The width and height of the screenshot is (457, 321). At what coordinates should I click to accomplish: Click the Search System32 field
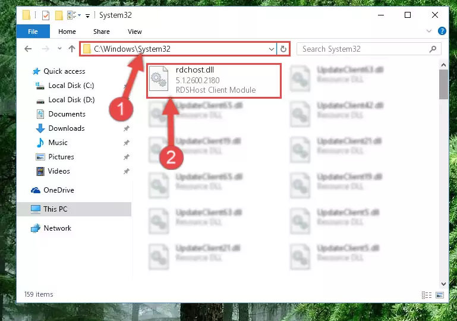(368, 49)
